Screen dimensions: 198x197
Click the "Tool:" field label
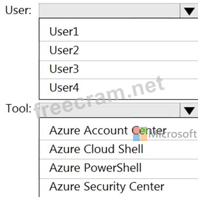click(x=18, y=108)
